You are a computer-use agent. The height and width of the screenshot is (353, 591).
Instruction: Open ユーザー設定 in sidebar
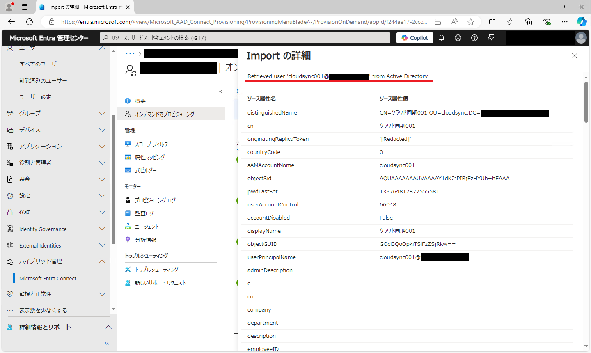coord(35,97)
